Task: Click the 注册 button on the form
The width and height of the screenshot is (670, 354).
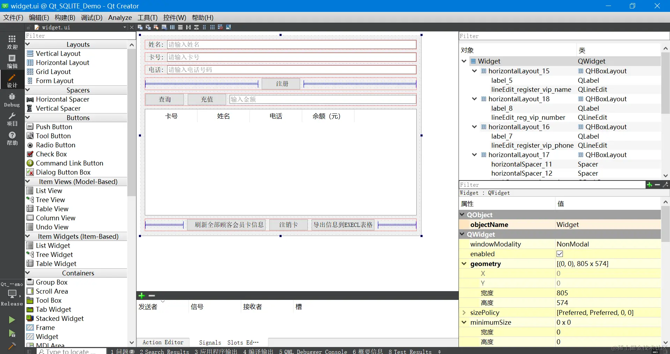Action: (281, 83)
